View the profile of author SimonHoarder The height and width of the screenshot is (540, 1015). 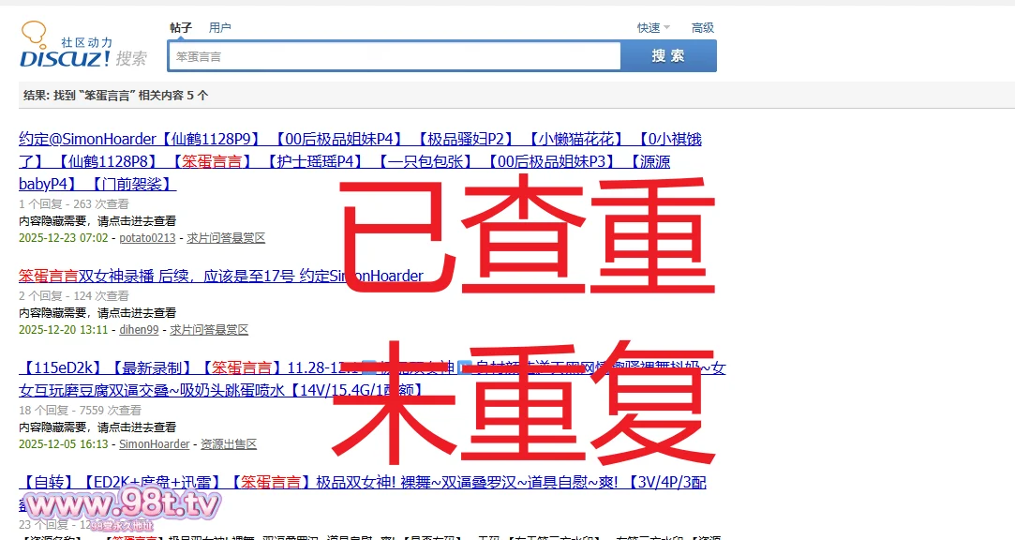point(155,444)
